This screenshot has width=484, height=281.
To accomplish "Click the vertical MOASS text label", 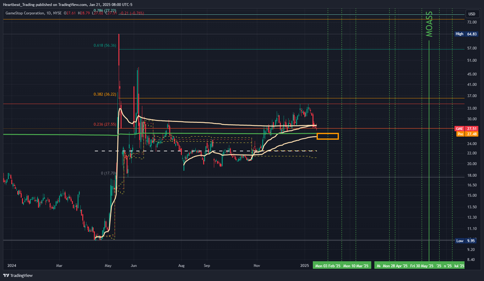I will (x=429, y=24).
